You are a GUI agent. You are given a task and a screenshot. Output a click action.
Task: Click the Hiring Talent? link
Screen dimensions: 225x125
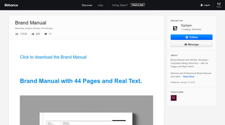[x=120, y=5]
